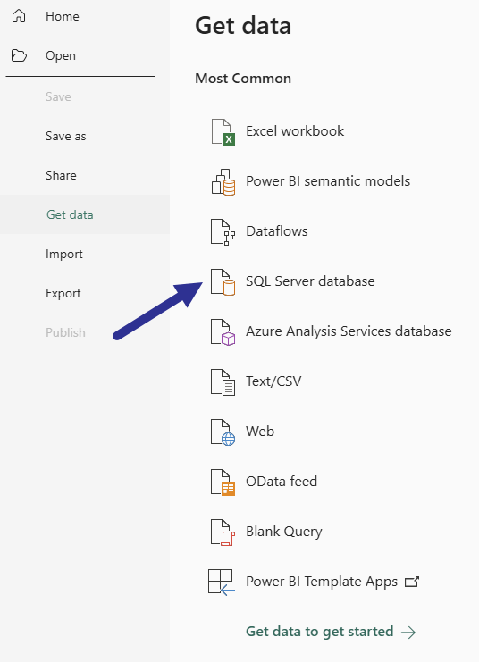This screenshot has width=479, height=662.
Task: Choose Web as data source
Action: (260, 432)
